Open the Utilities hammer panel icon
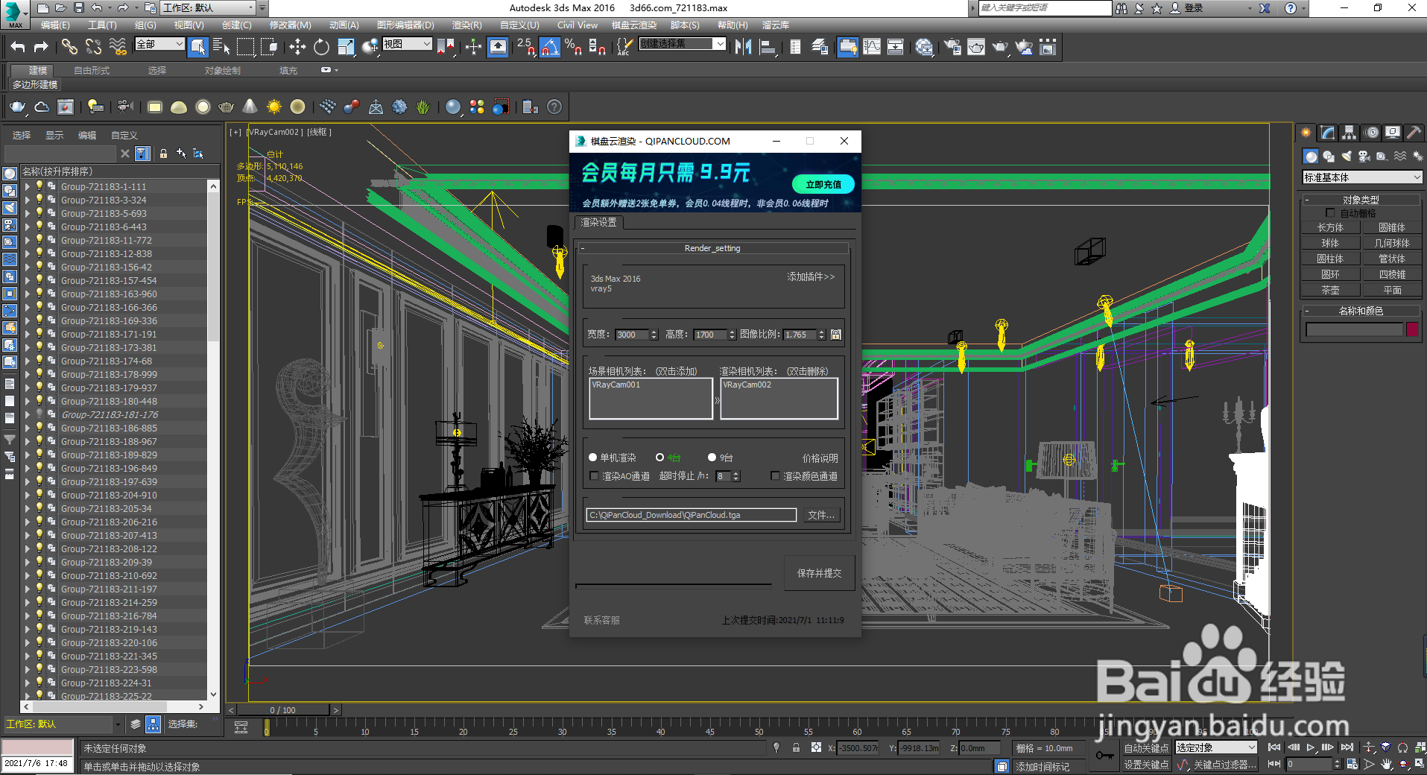This screenshot has height=775, width=1427. 1414,133
